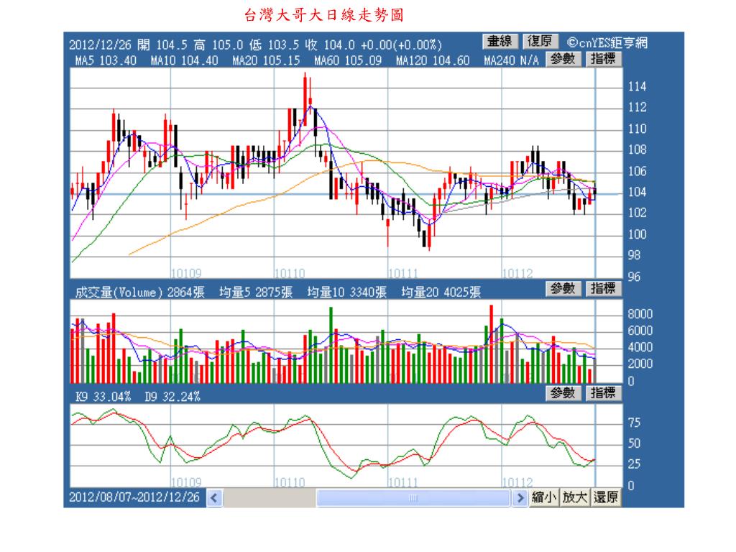Click the 還原 reset button
736x552 pixels.
click(x=606, y=497)
